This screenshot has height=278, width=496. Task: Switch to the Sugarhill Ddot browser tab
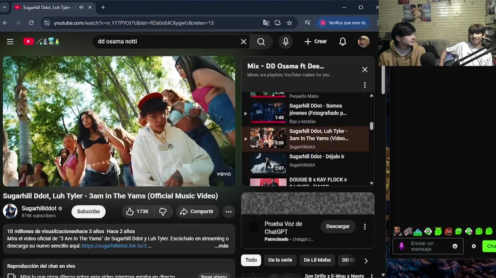[x=54, y=7]
